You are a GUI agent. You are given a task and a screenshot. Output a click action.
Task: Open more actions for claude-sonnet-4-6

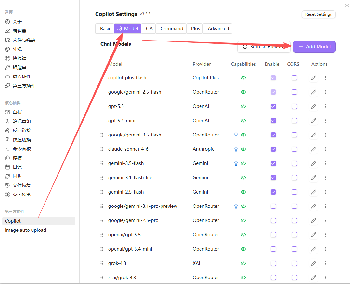[x=325, y=149]
